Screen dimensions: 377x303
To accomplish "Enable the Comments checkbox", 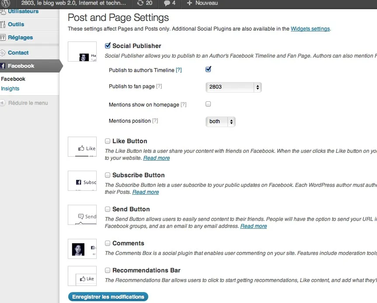I will [108, 243].
